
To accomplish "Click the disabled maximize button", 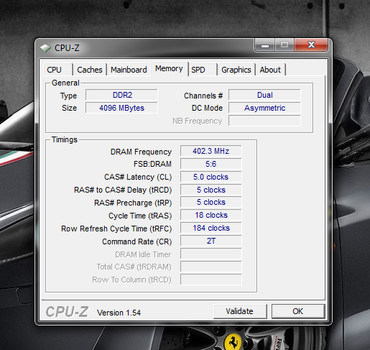I will click(285, 45).
